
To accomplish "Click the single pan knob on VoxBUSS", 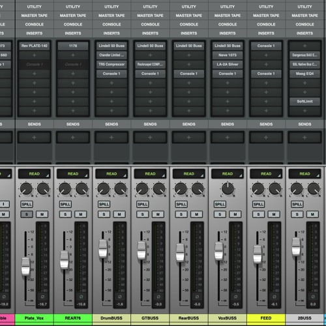I will pyautogui.click(x=228, y=188).
